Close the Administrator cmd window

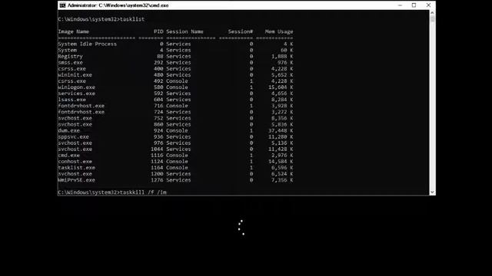point(428,5)
